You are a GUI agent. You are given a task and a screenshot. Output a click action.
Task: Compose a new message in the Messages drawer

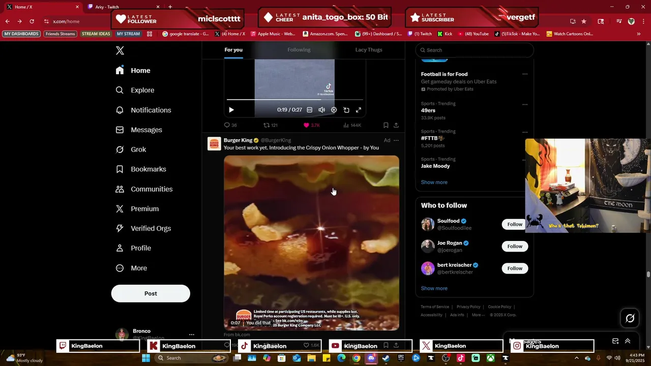coord(615,341)
